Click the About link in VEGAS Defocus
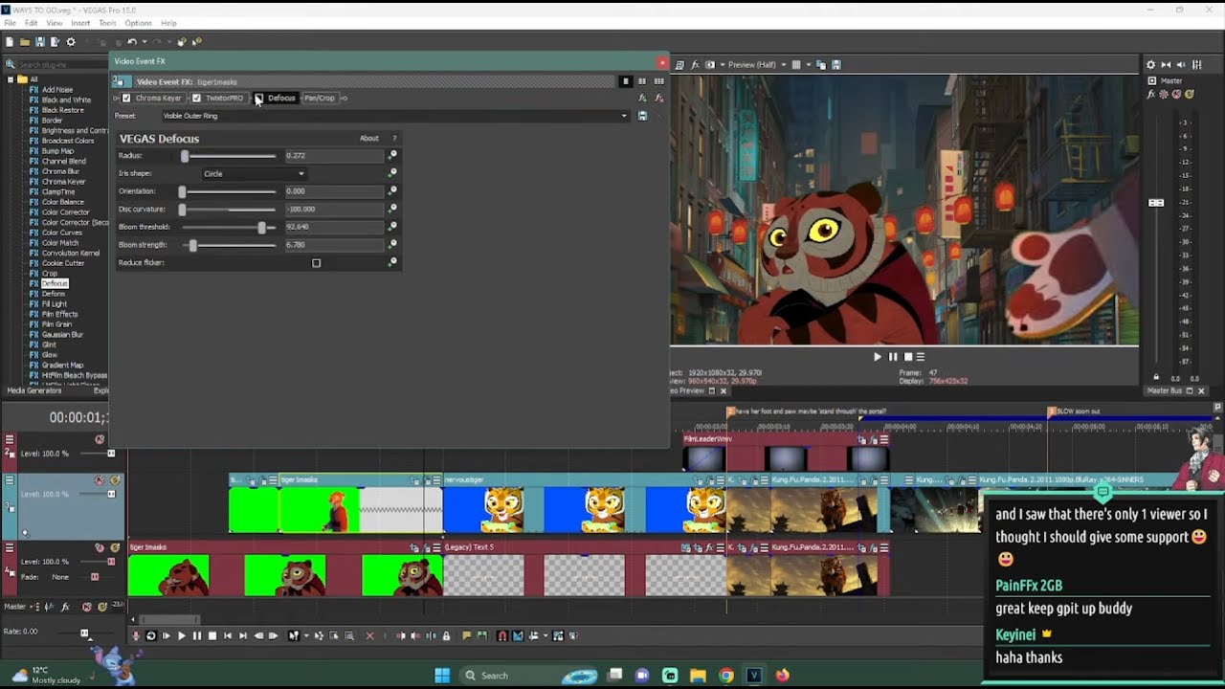Viewport: 1225px width, 689px height. click(369, 139)
